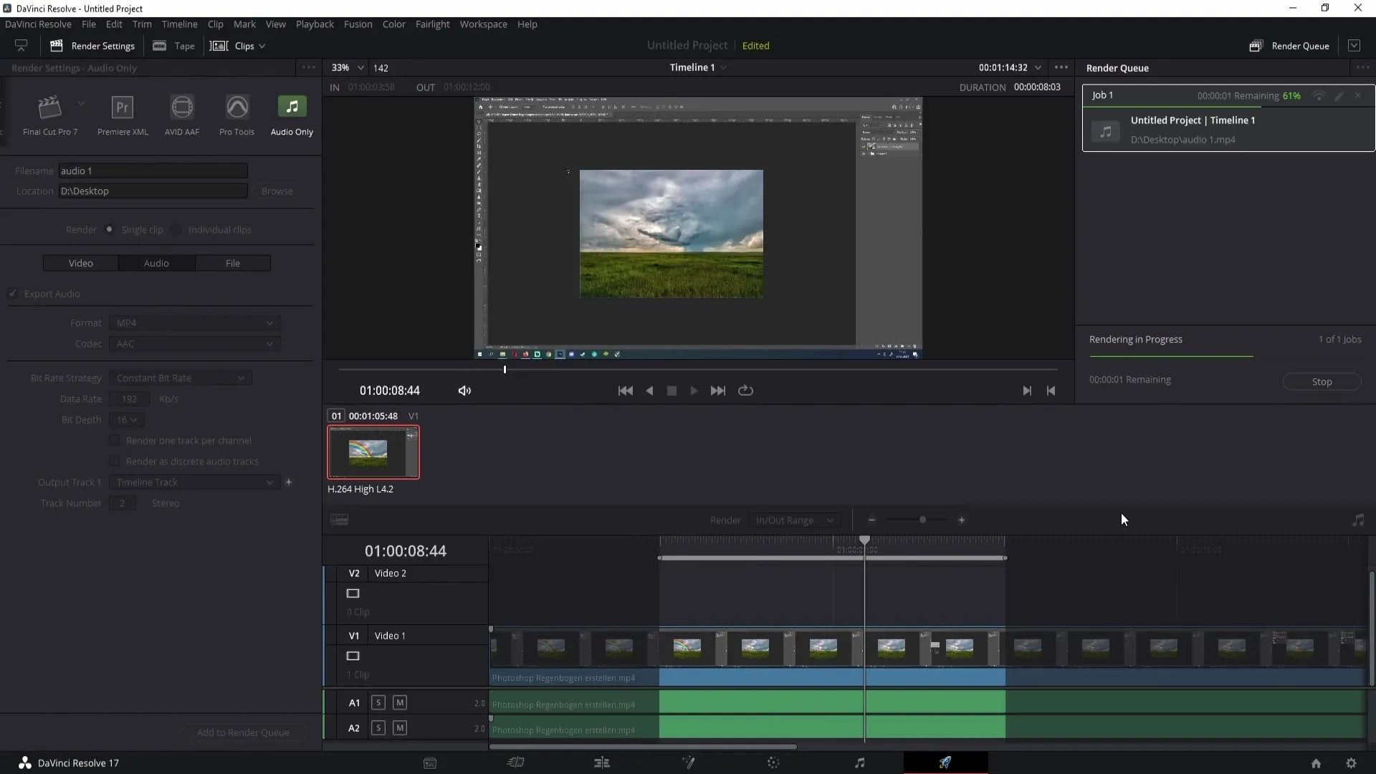
Task: Click the Audio Only render preset icon
Action: pyautogui.click(x=292, y=106)
